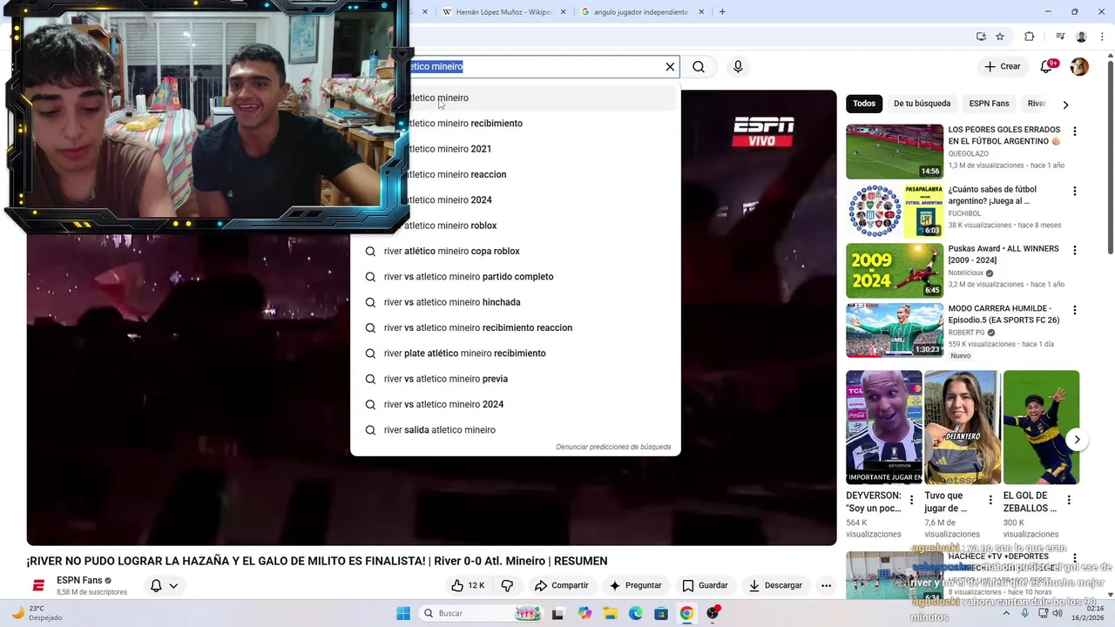Click Descargar button
The height and width of the screenshot is (627, 1115).
[775, 585]
